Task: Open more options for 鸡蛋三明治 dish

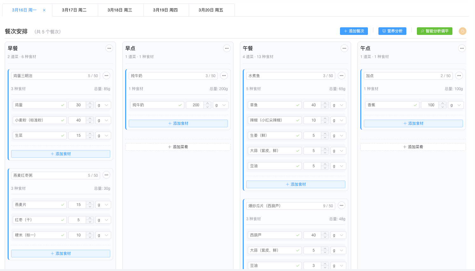Action: coord(106,76)
